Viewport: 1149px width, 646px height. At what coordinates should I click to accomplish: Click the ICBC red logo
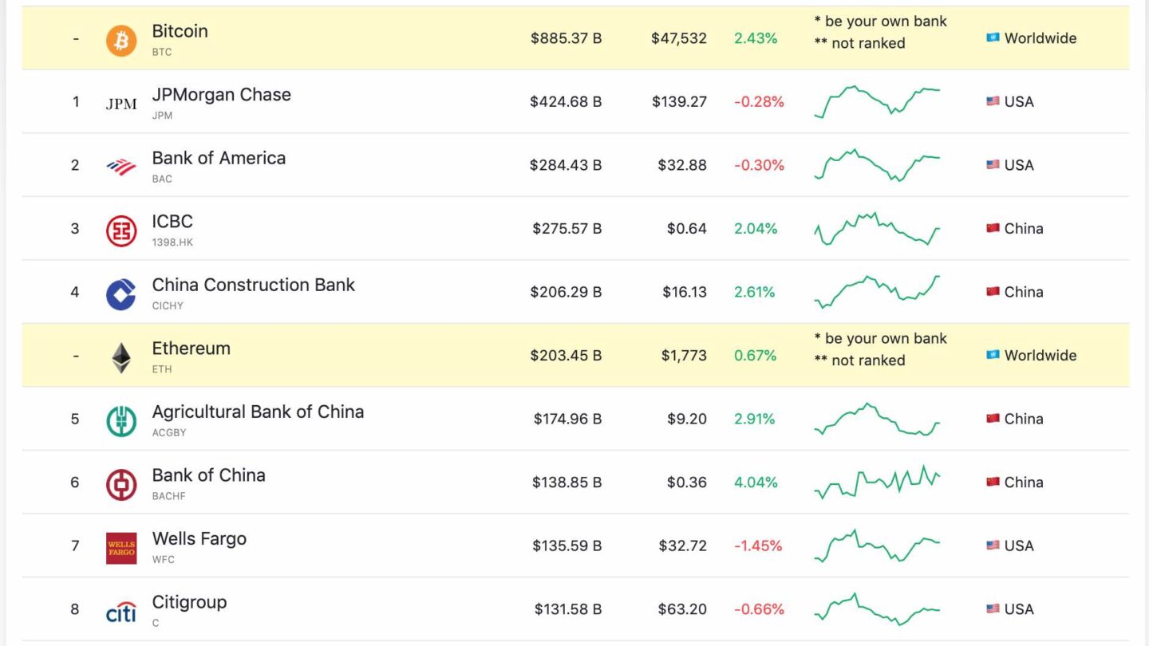point(121,230)
